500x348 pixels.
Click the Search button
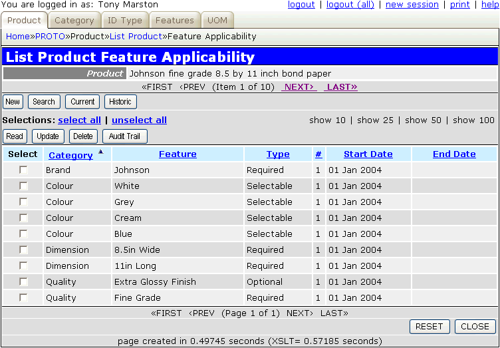tap(44, 102)
